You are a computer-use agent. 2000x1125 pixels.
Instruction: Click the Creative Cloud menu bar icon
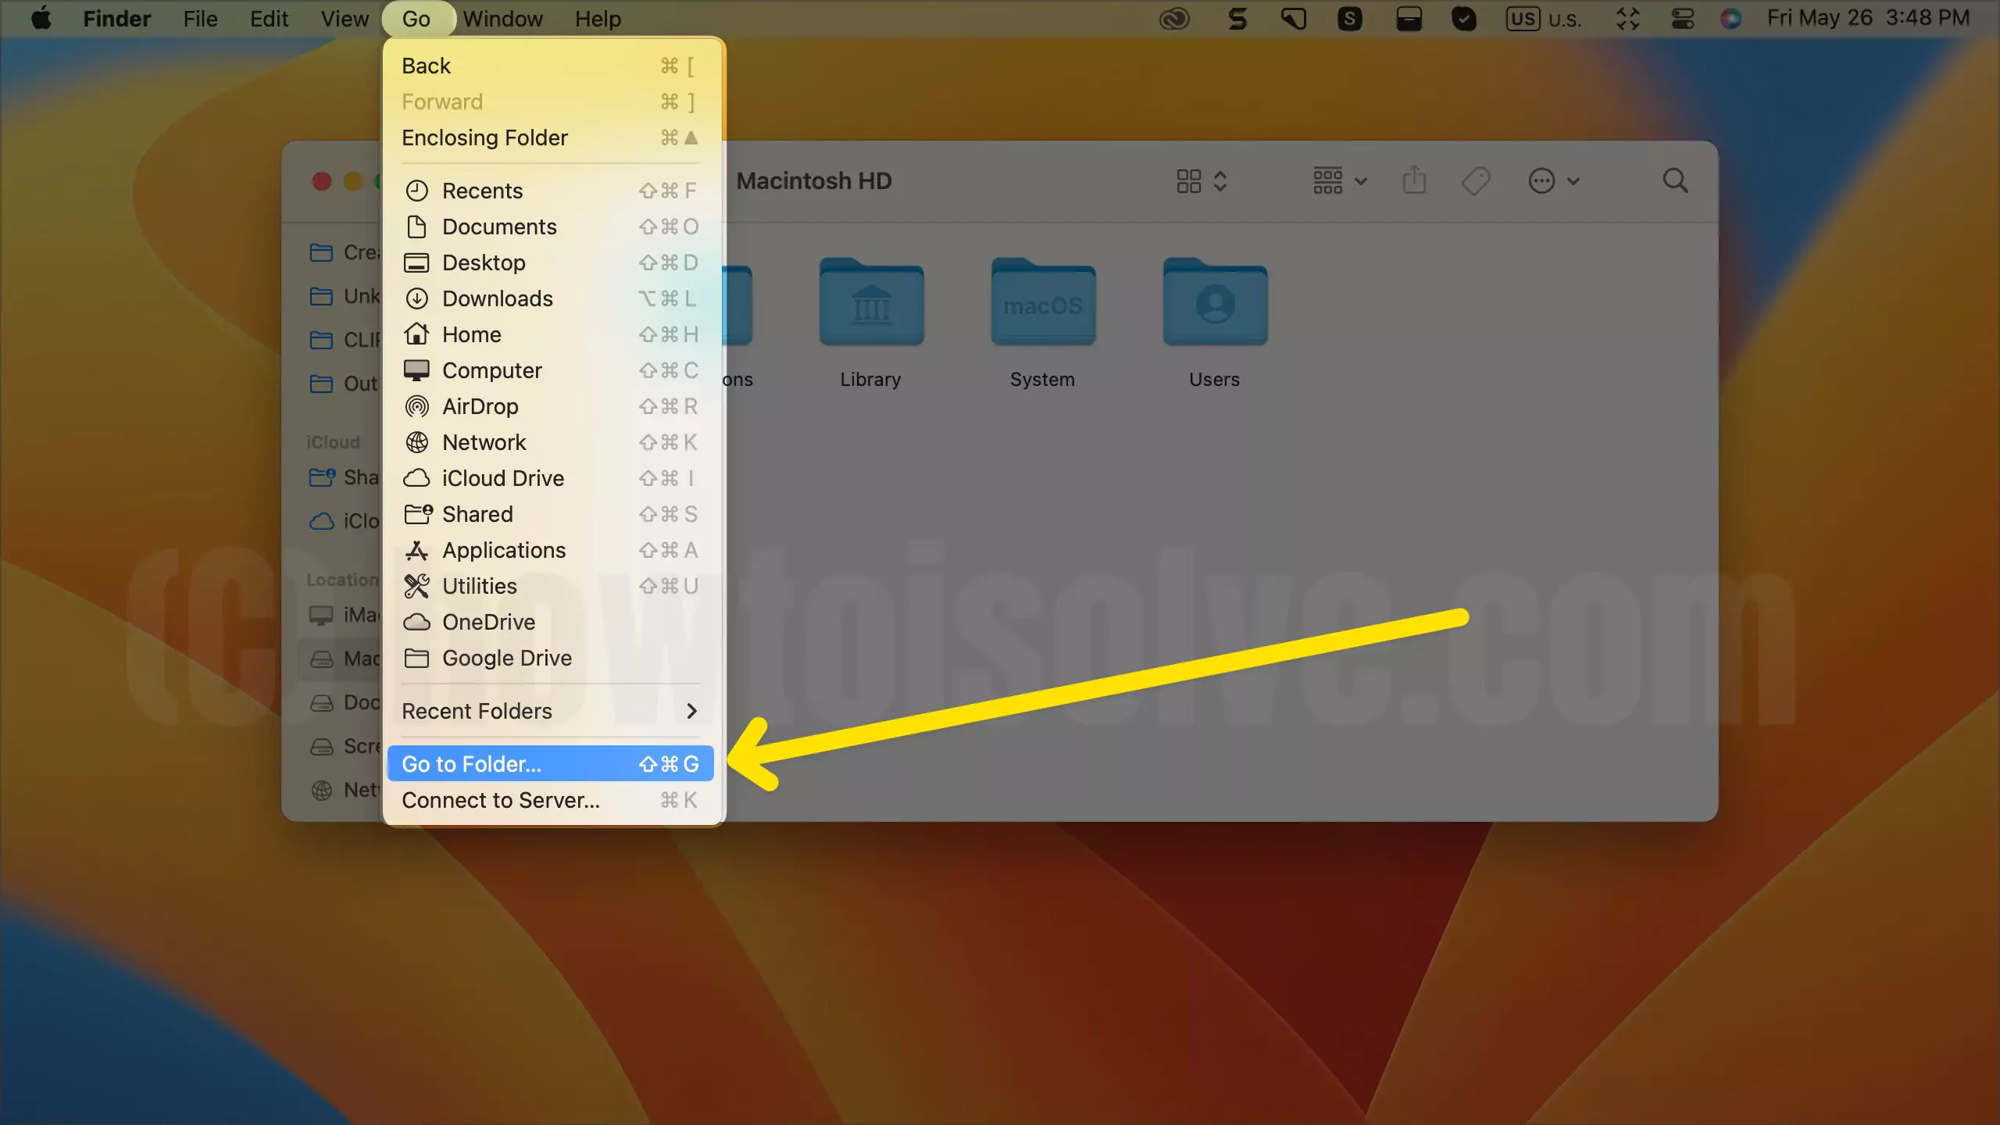1174,18
